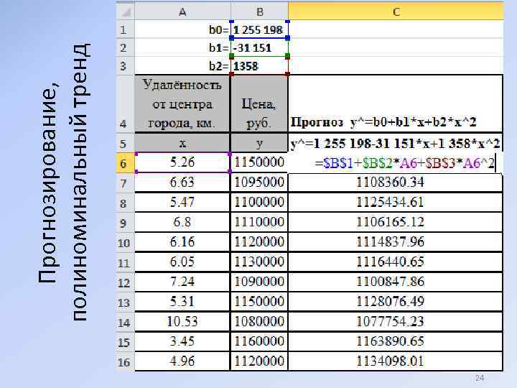The height and width of the screenshot is (388, 517).
Task: Click forecast cell 1077754.23
Action: pos(396,322)
